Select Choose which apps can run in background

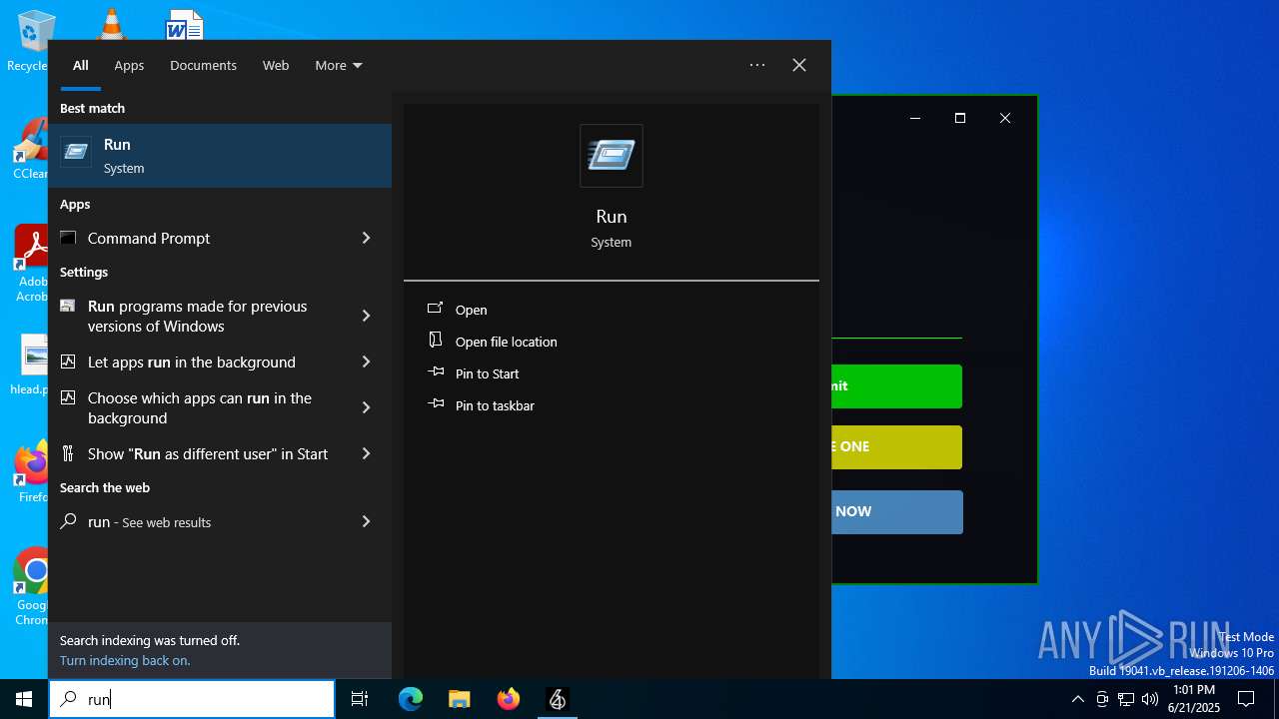pos(200,407)
